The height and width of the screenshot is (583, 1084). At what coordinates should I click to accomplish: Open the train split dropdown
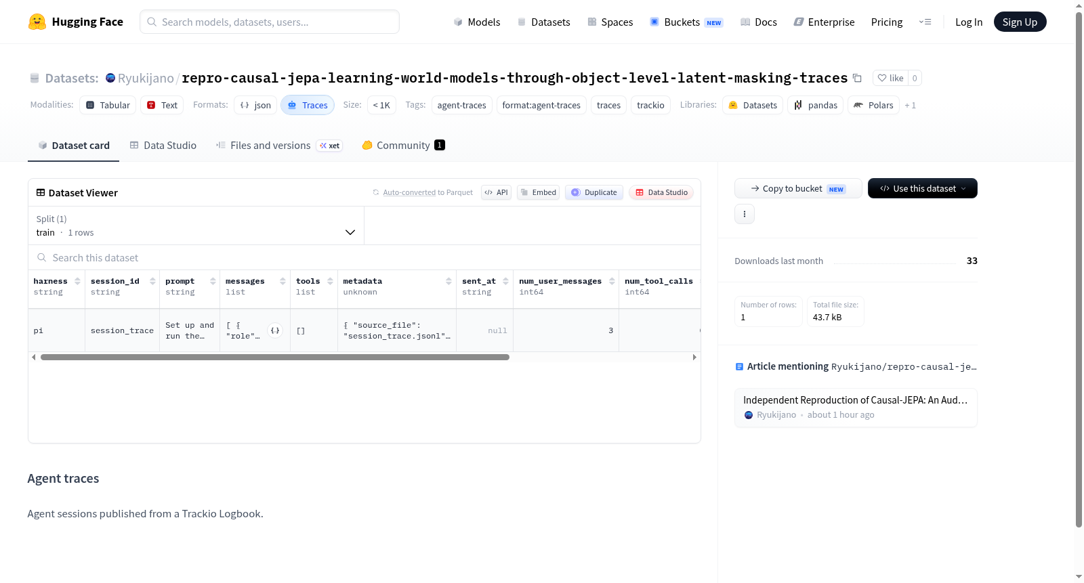[x=196, y=225]
